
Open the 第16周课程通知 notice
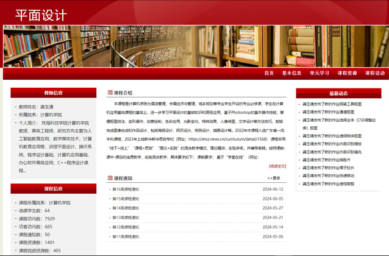click(126, 190)
